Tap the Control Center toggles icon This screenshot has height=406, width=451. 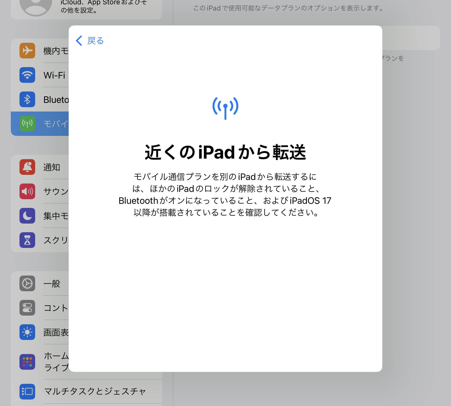27,308
